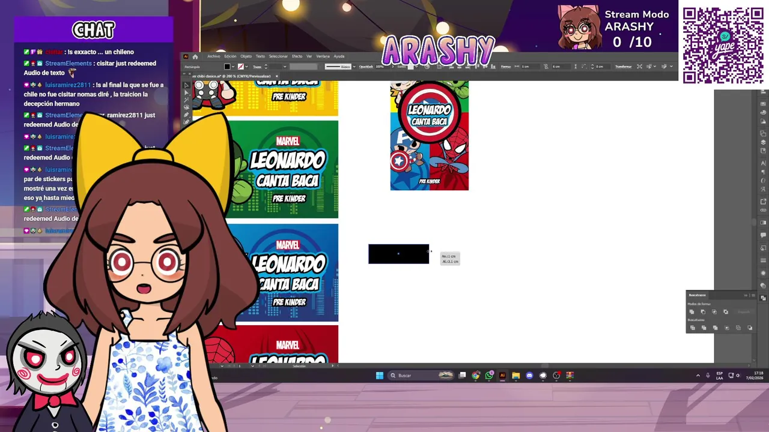The width and height of the screenshot is (769, 432).
Task: Click the Recolor Artwork icon in control bar
Action: click(427, 67)
